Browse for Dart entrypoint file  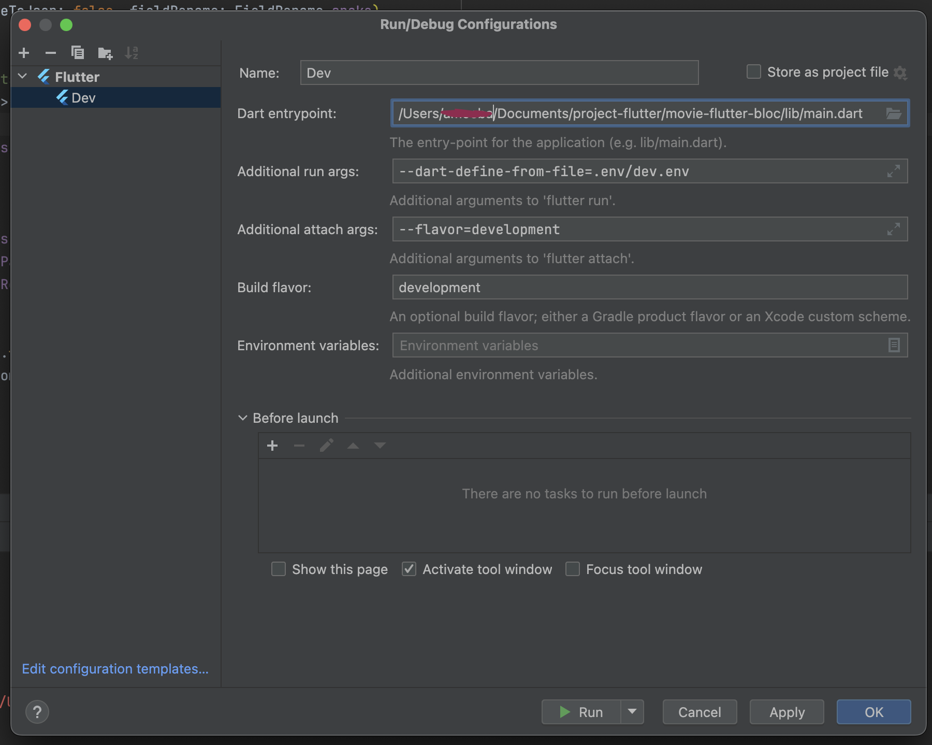tap(894, 113)
